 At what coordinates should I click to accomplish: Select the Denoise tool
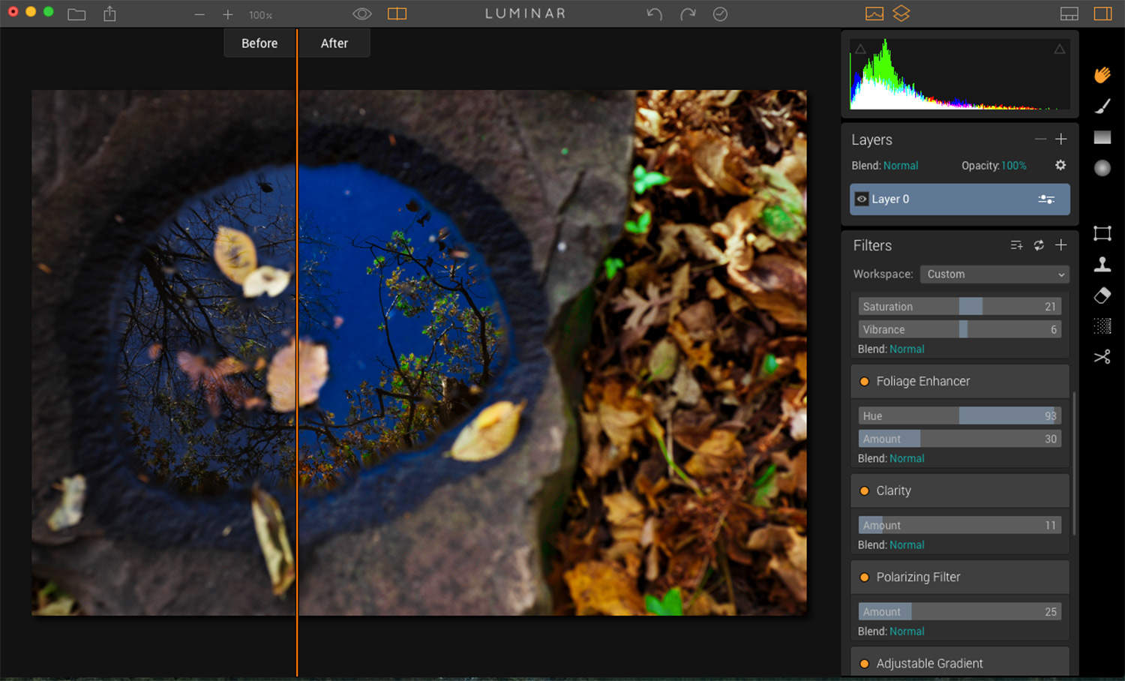pos(1102,325)
